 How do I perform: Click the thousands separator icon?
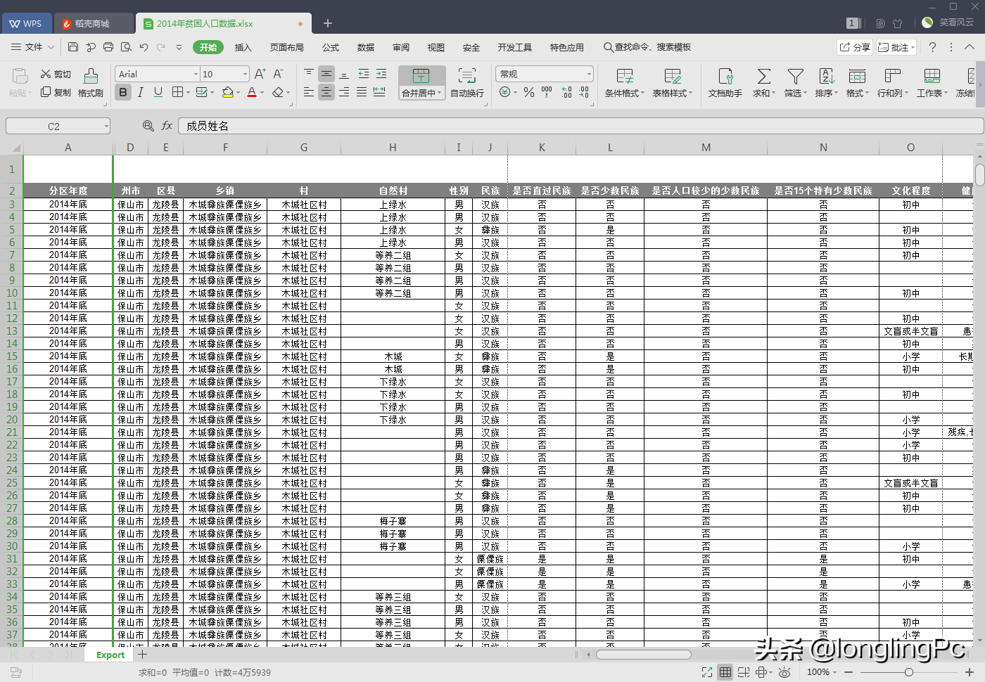pyautogui.click(x=547, y=92)
